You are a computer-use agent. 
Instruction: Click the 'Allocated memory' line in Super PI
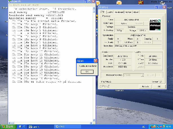[x=36, y=18]
